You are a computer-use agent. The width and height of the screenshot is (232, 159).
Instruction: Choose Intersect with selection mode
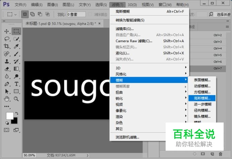click(48, 14)
